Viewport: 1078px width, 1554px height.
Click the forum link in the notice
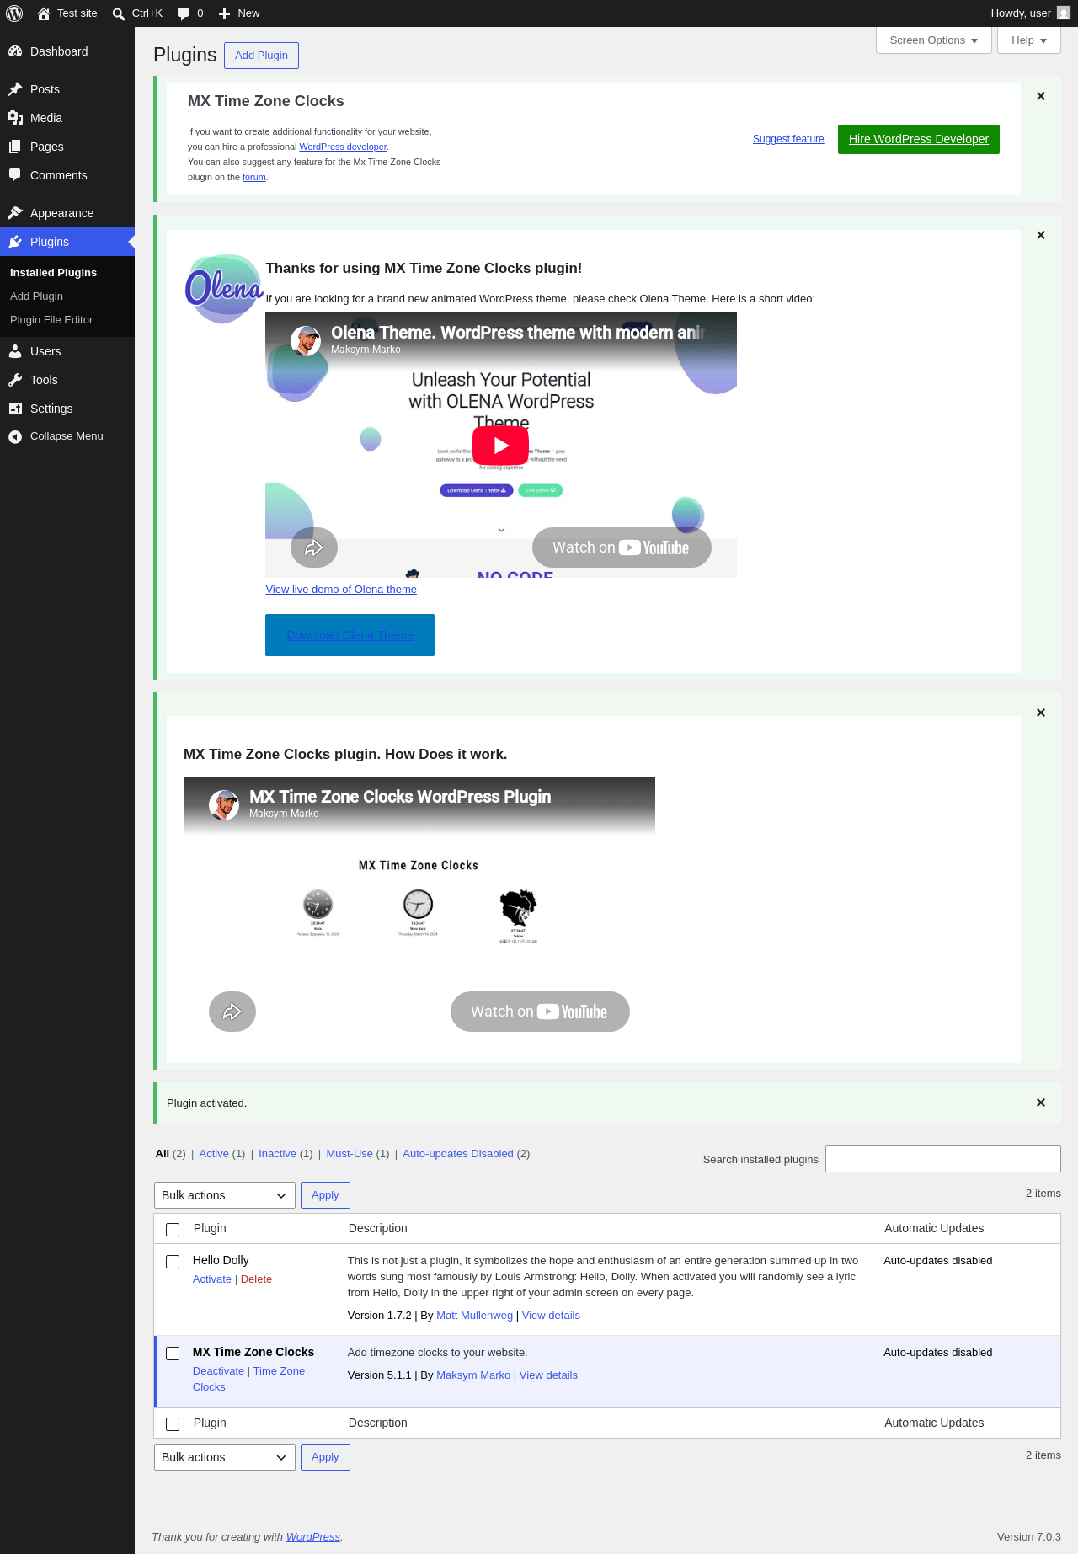click(x=254, y=177)
